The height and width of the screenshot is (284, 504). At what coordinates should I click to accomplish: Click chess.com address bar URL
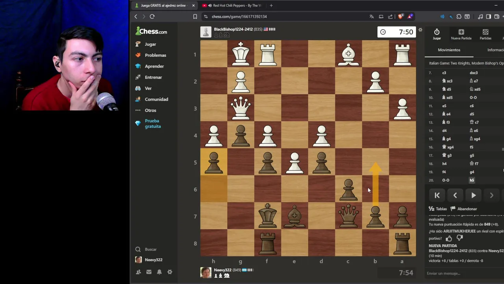tap(239, 17)
